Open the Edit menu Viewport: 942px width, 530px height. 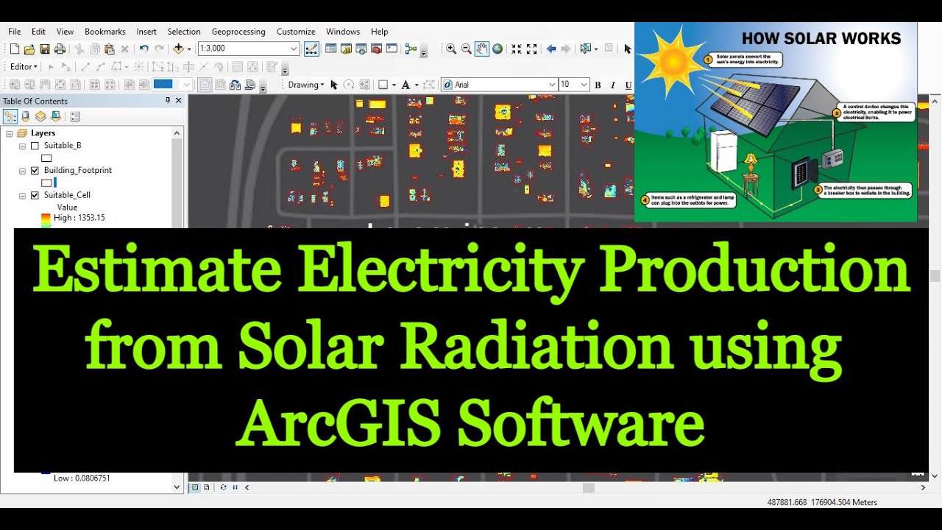tap(38, 32)
